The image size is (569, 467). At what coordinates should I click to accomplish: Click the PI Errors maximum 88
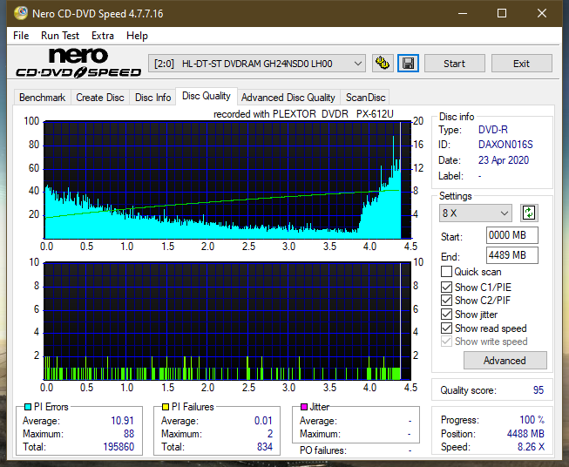pyautogui.click(x=129, y=434)
